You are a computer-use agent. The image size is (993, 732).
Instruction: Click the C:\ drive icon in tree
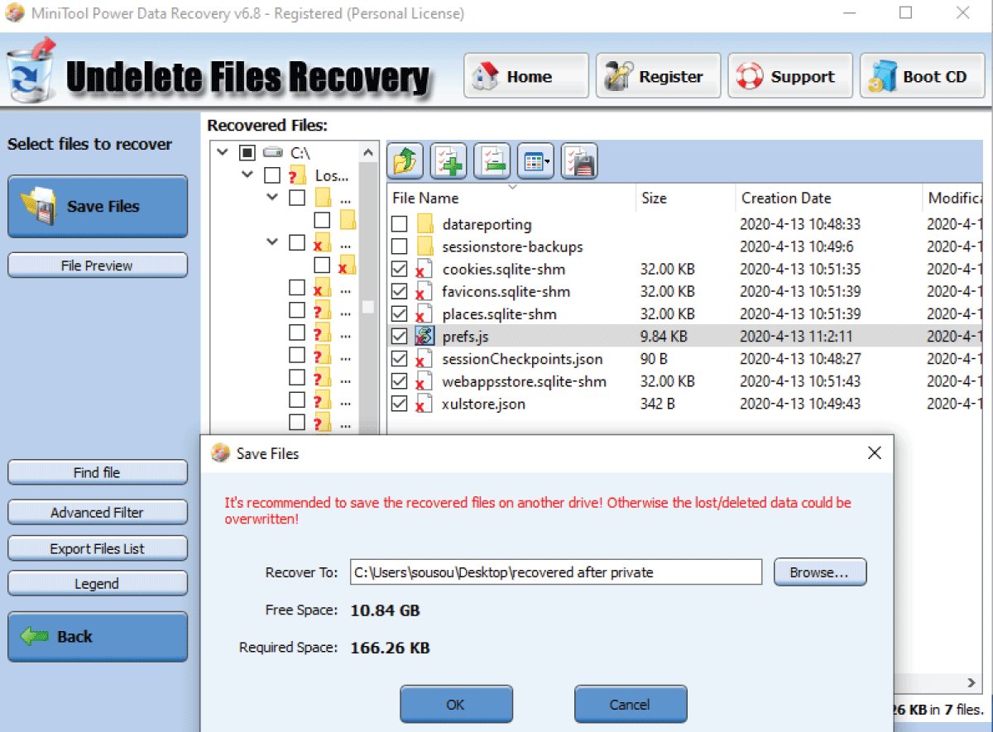pyautogui.click(x=273, y=153)
